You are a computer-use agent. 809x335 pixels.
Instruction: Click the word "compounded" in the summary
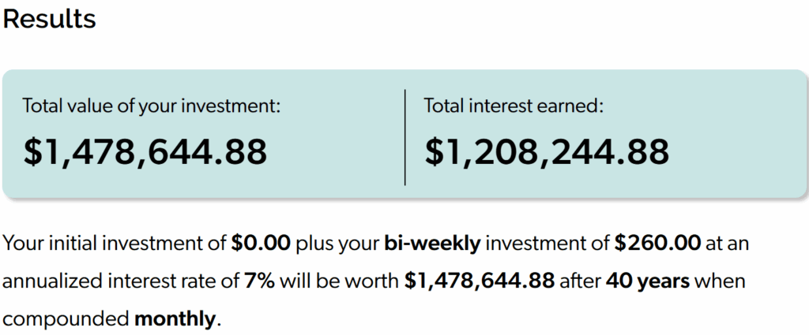click(66, 319)
